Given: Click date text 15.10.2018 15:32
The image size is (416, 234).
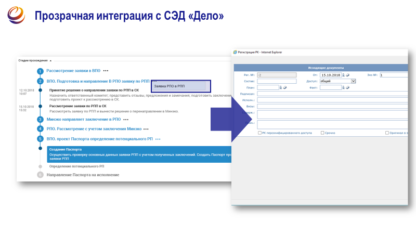Looking at the screenshot, I should tap(27, 108).
